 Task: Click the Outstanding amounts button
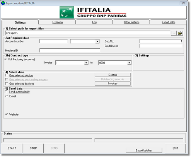(x=113, y=79)
